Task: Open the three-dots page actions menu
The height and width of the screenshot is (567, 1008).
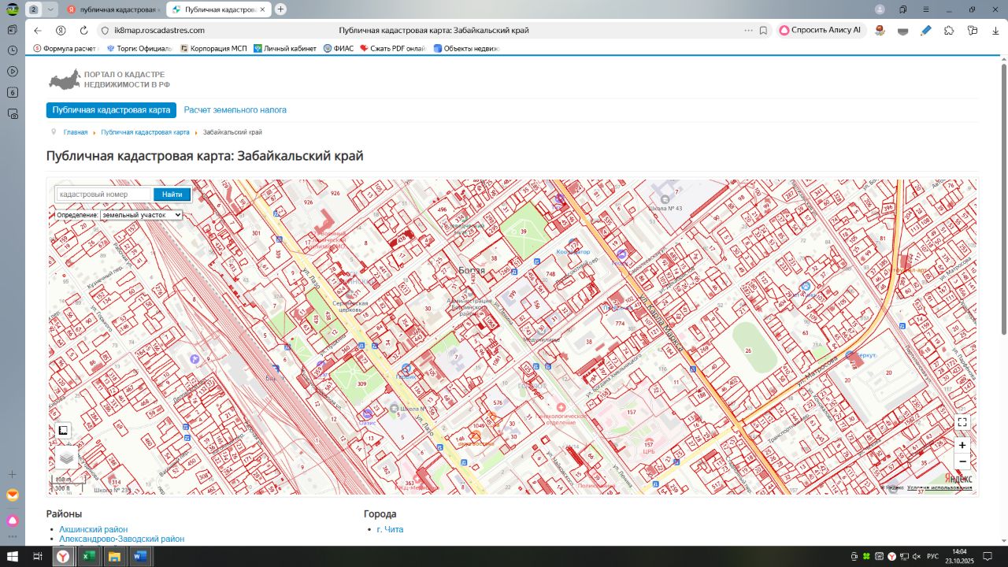Action: 748,31
